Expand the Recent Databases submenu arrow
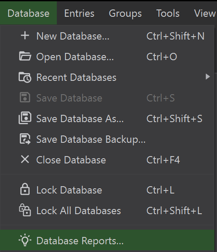Screen dimensions: 217x252 (x=208, y=77)
